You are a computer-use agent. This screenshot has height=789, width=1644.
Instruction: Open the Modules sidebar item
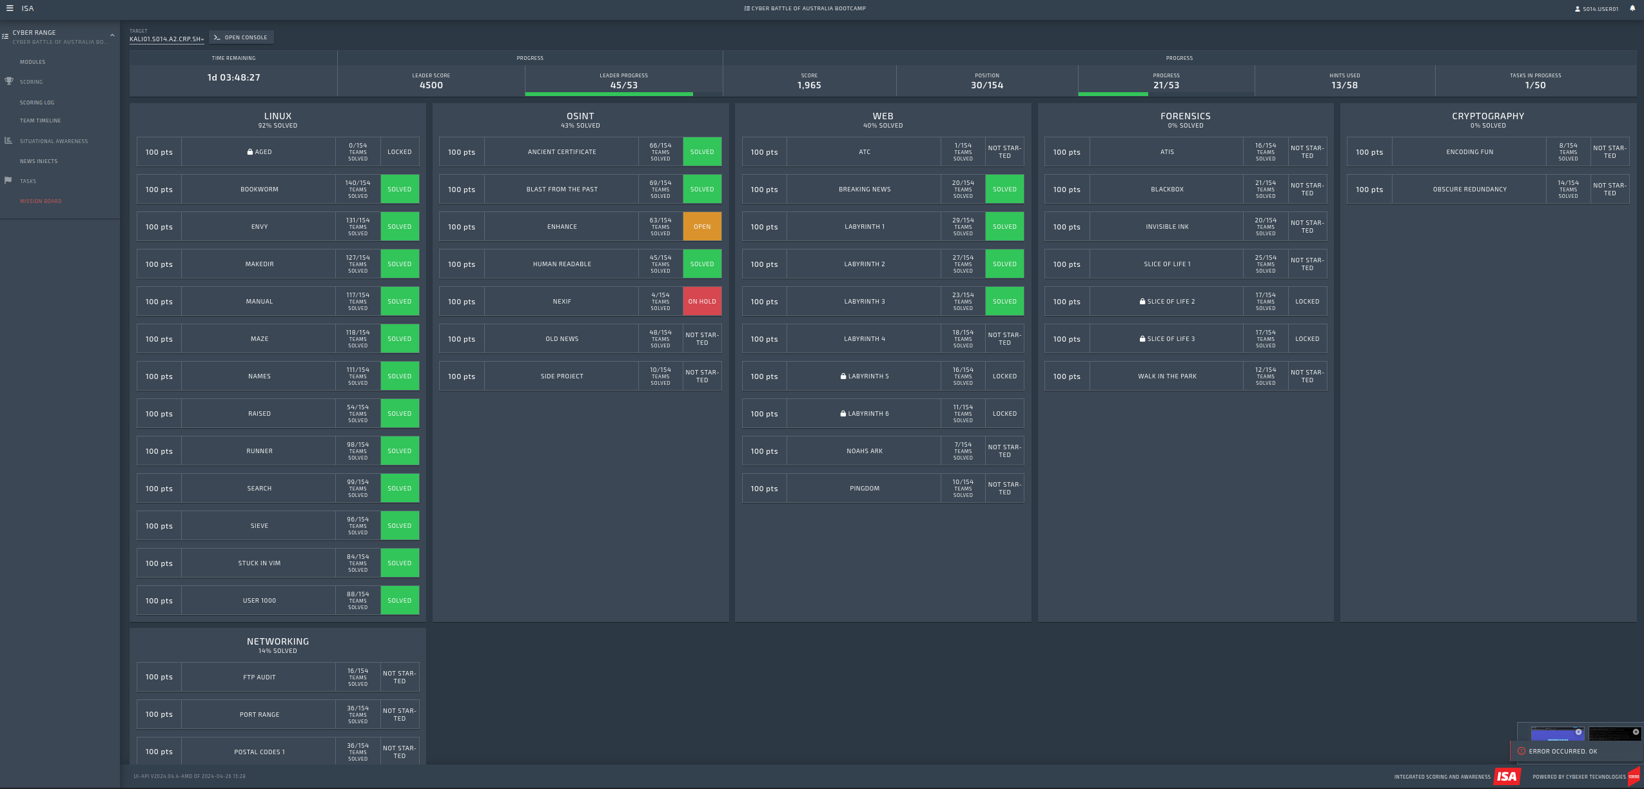(x=32, y=62)
